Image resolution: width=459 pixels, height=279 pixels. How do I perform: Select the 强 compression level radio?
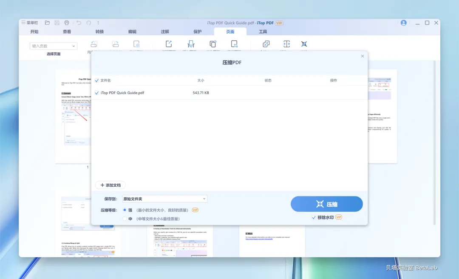coord(125,210)
